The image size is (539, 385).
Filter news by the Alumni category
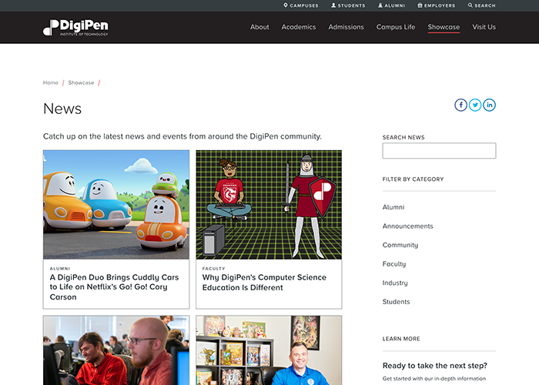(393, 207)
